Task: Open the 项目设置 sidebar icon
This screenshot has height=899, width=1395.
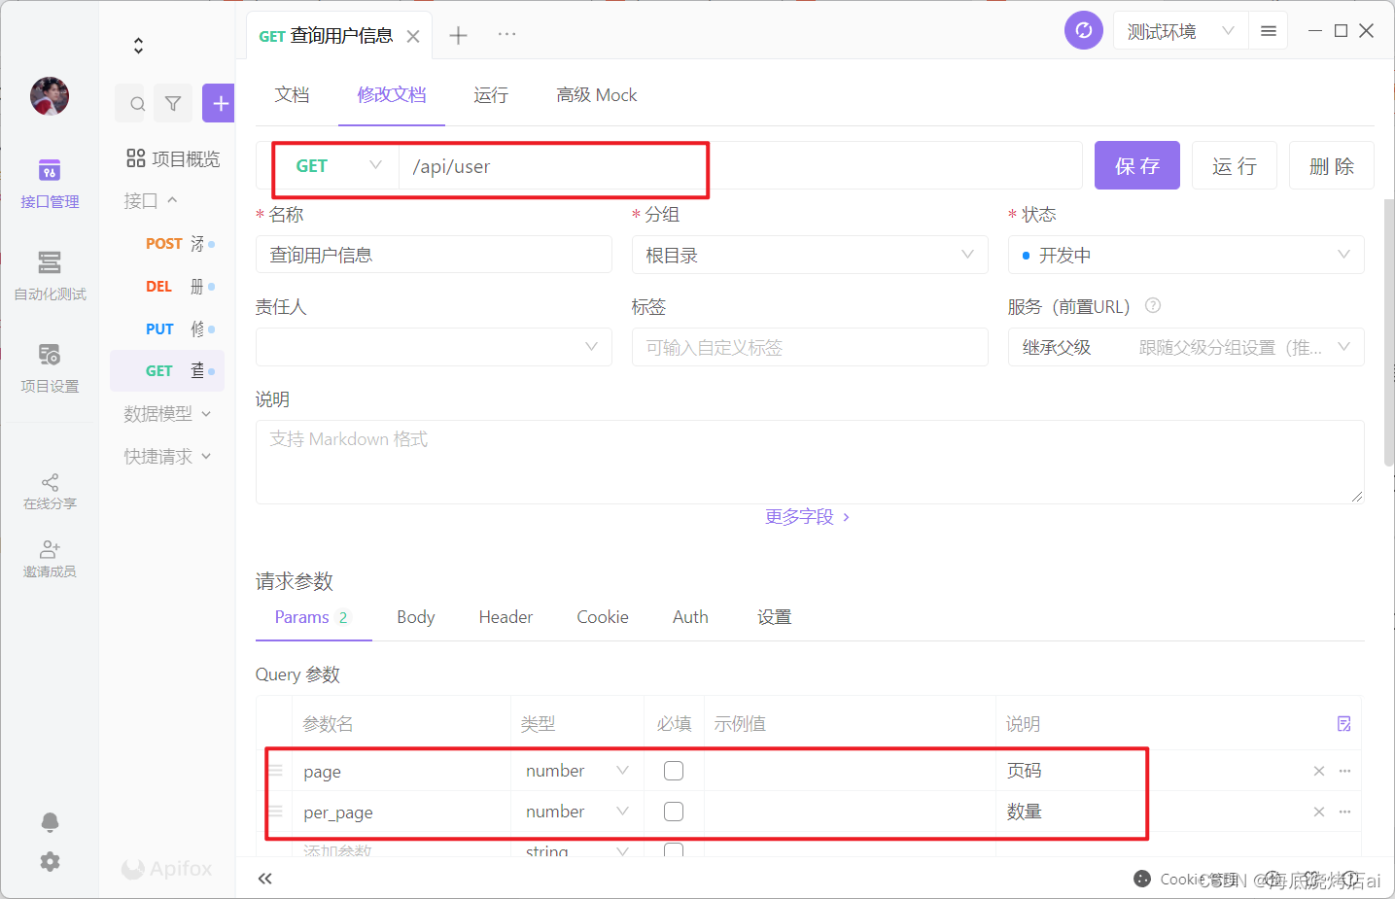Action: [x=50, y=354]
